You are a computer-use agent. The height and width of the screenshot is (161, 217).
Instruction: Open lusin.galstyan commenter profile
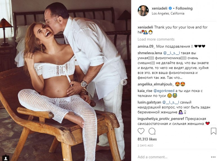click(x=149, y=102)
